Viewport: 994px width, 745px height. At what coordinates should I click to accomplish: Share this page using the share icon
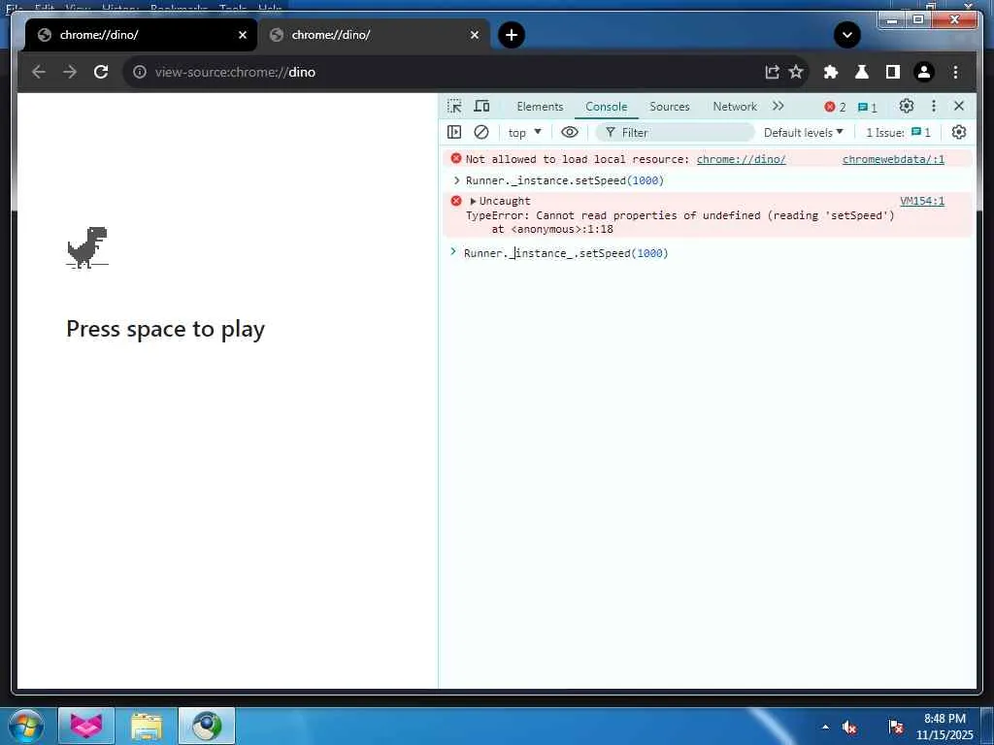click(772, 72)
